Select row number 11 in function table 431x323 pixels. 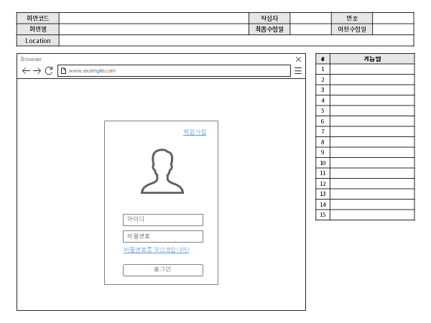[x=365, y=173]
